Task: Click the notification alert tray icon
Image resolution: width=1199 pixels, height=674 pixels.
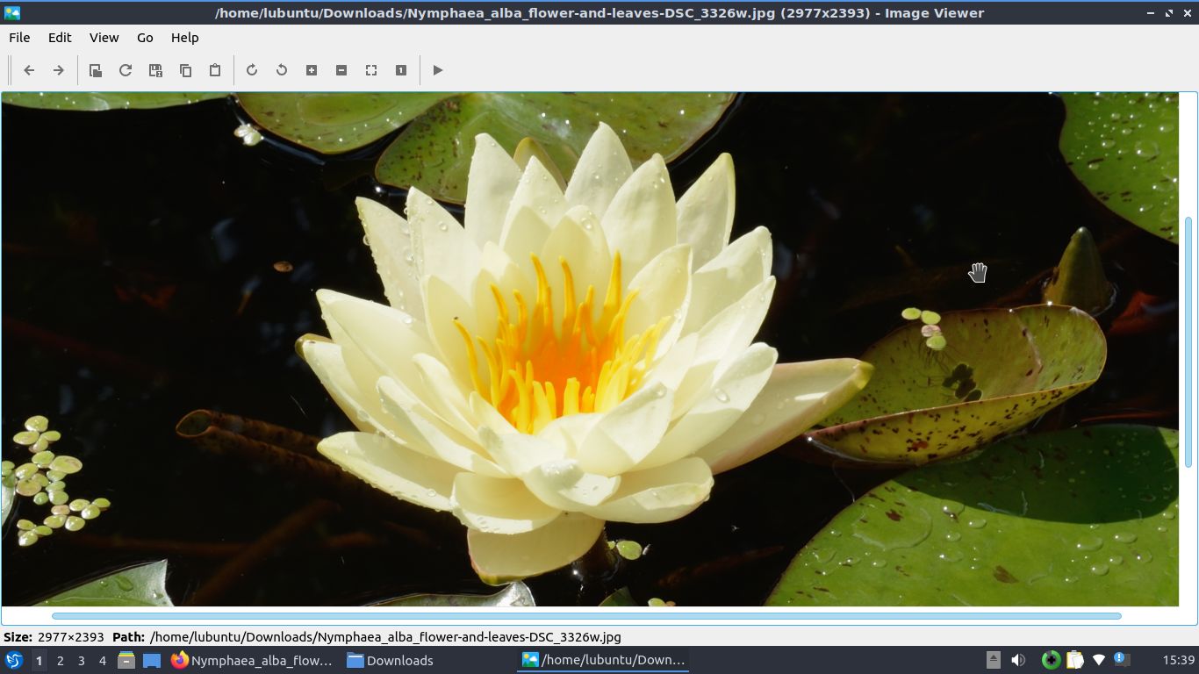Action: [1121, 659]
